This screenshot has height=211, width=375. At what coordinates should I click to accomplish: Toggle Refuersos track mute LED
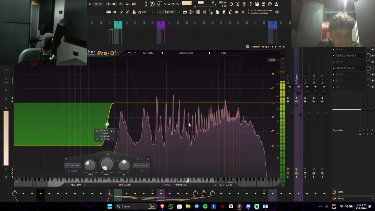coord(299,87)
